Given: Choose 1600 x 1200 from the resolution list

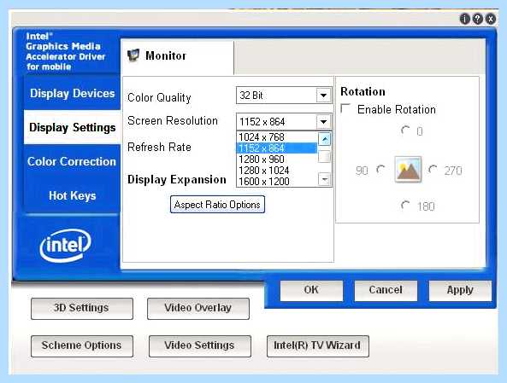Looking at the screenshot, I should [276, 181].
